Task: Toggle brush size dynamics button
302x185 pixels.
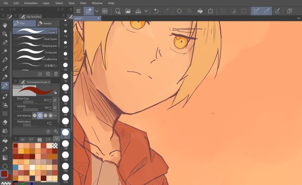Action: (x=55, y=100)
